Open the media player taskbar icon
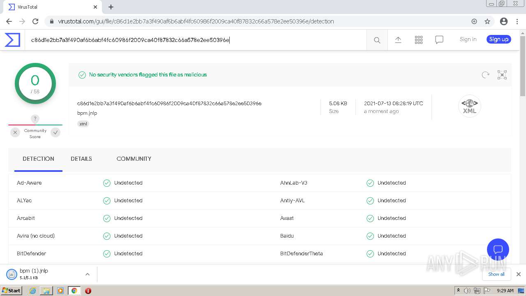Image resolution: width=526 pixels, height=296 pixels. coord(60,291)
